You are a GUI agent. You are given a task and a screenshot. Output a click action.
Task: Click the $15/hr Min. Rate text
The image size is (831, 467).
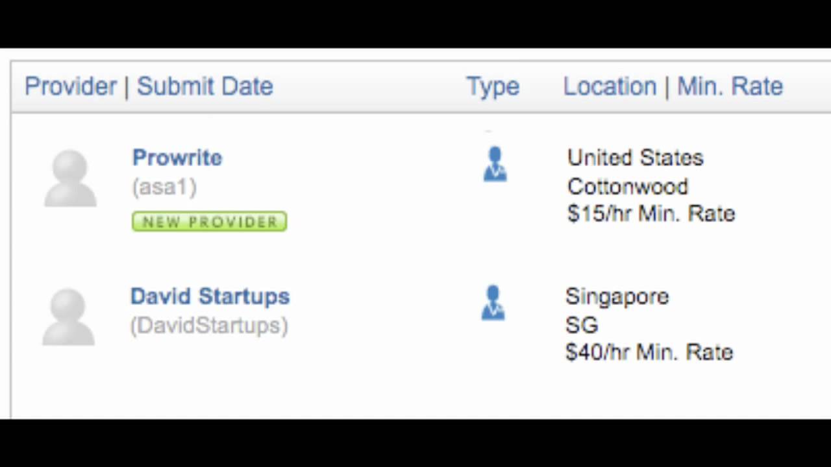(x=651, y=214)
